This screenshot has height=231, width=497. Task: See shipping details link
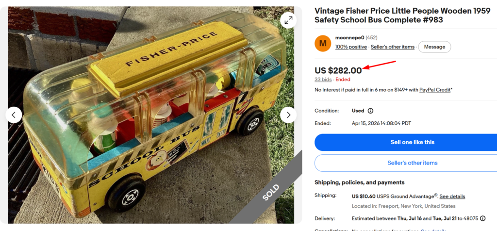[452, 197]
